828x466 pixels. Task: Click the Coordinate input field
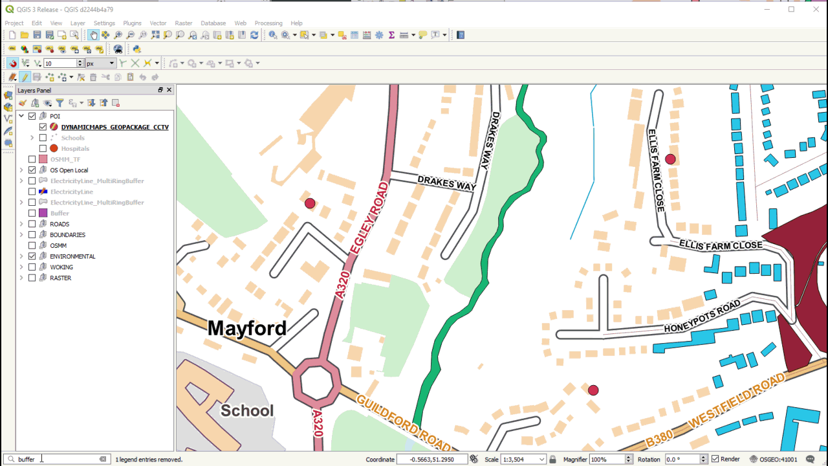pos(432,459)
